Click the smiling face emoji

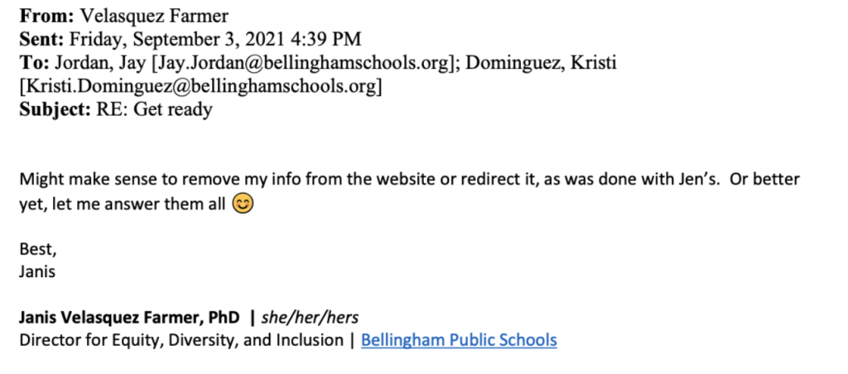(243, 204)
